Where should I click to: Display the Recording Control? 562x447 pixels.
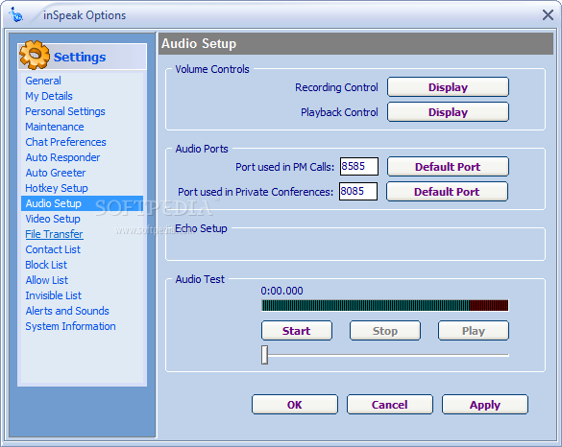point(448,87)
